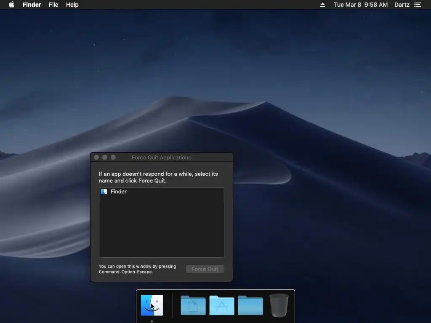Close the Force Quit Applications window

(96, 157)
